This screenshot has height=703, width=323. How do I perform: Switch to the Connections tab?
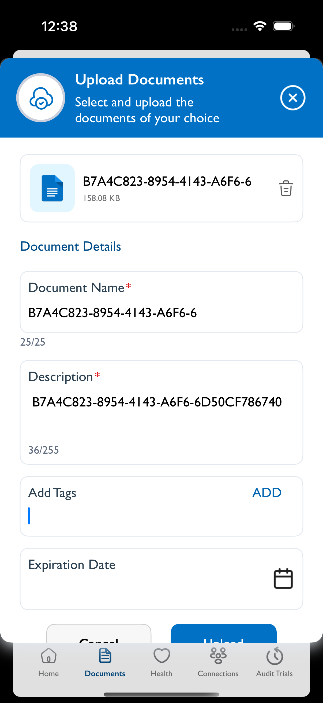coord(218,662)
